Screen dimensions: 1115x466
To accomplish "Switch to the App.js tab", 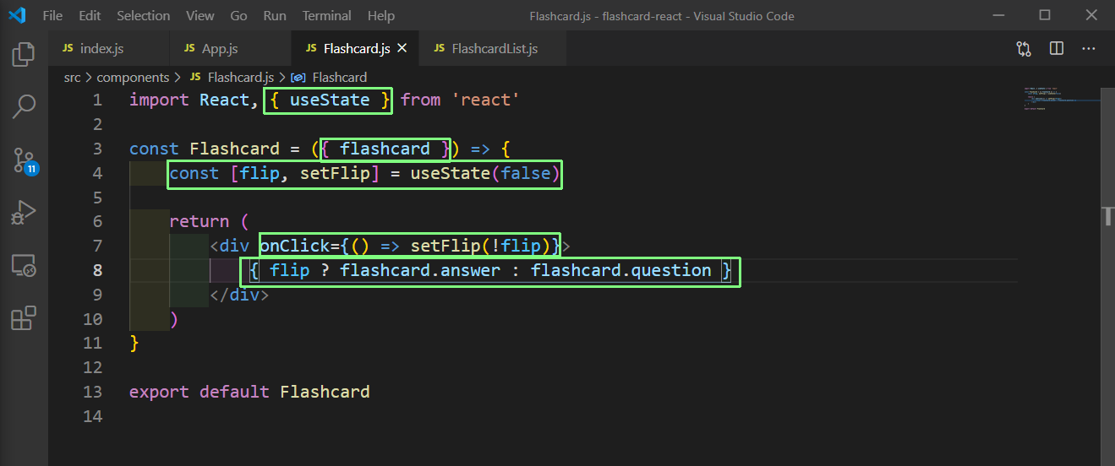I will pyautogui.click(x=230, y=49).
